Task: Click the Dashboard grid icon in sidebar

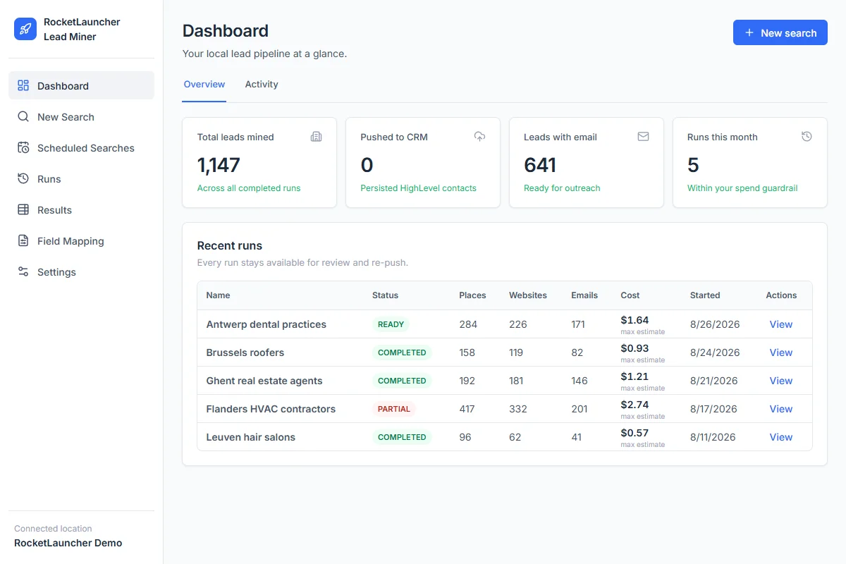Action: tap(23, 85)
